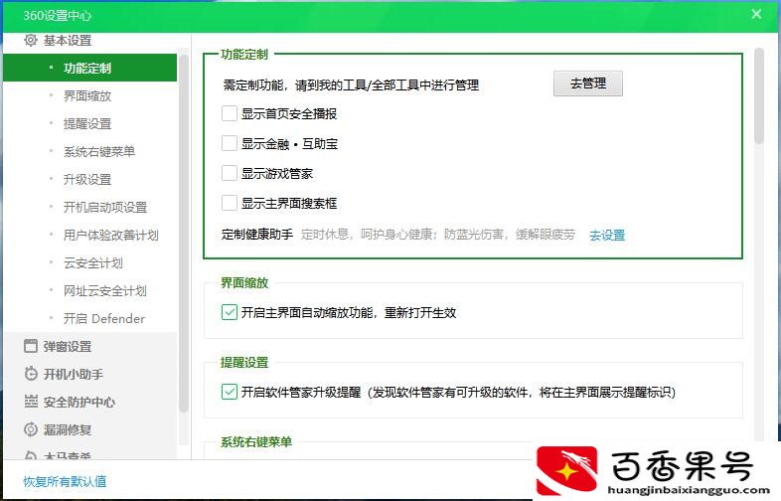This screenshot has width=781, height=501.
Task: Click the window icon beside 弹窗设置
Action: point(31,346)
